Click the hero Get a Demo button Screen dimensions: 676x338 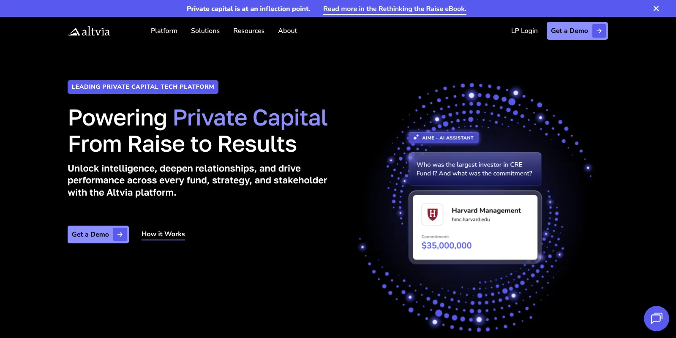[98, 234]
